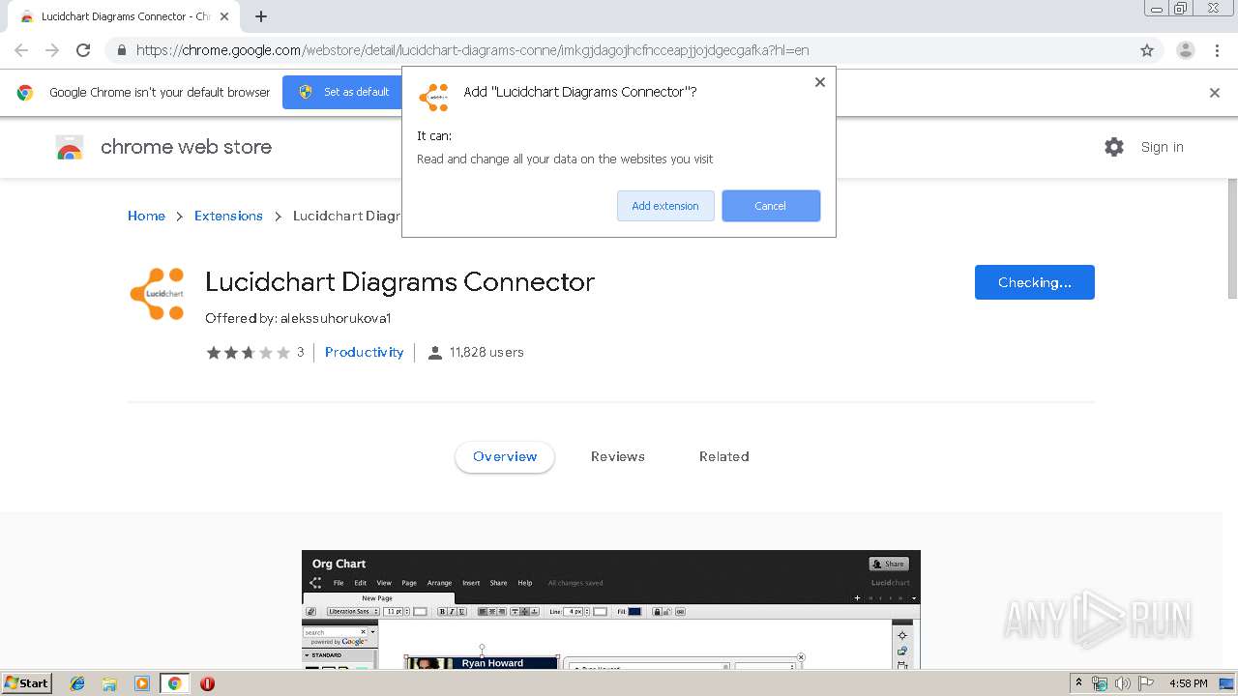The image size is (1238, 696).
Task: Go back to previous page
Action: [21, 50]
